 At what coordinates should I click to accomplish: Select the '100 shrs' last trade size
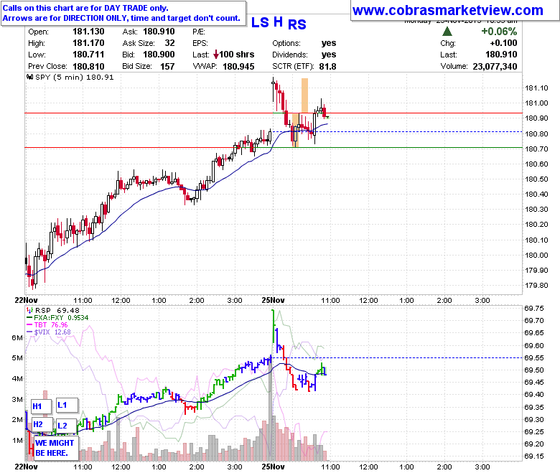(237, 55)
